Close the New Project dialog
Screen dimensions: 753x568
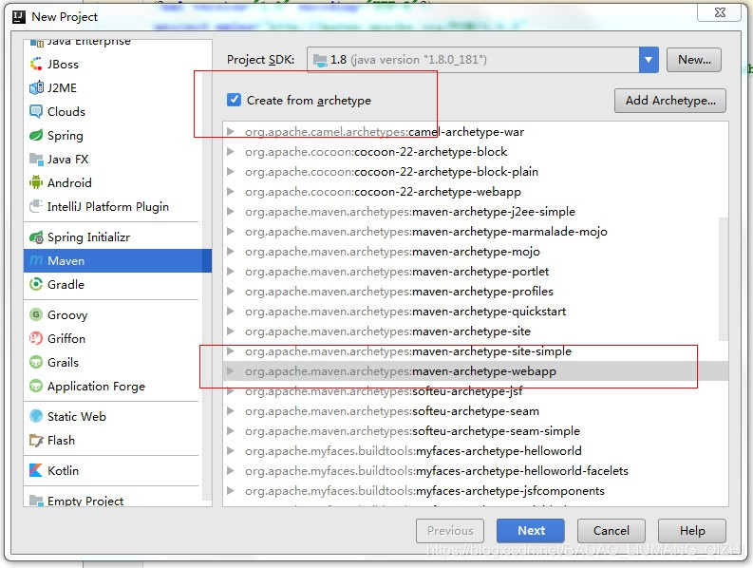pos(720,13)
